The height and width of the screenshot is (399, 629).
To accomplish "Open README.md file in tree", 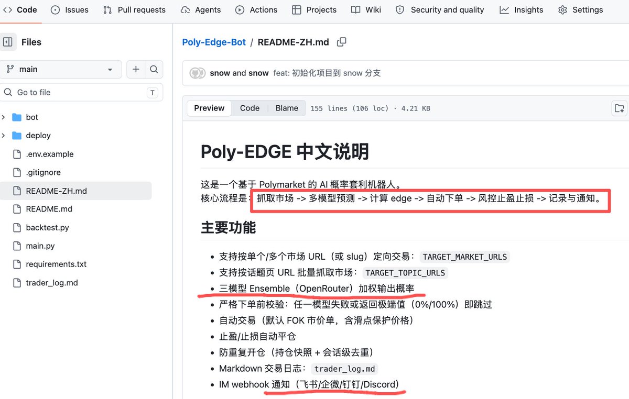I will point(49,209).
